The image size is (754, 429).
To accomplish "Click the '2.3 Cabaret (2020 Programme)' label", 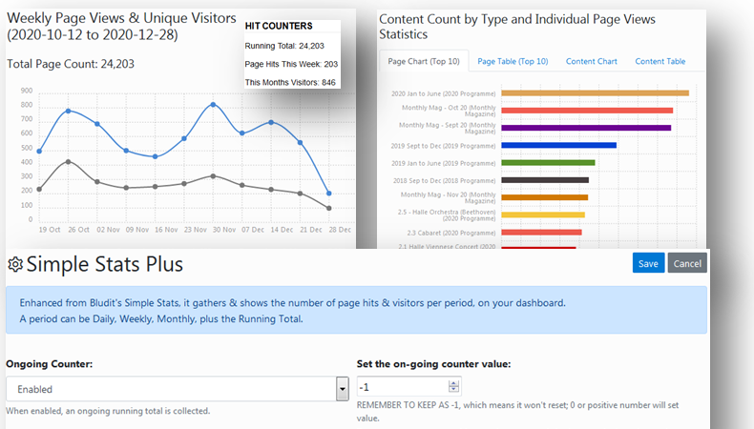I will (451, 233).
